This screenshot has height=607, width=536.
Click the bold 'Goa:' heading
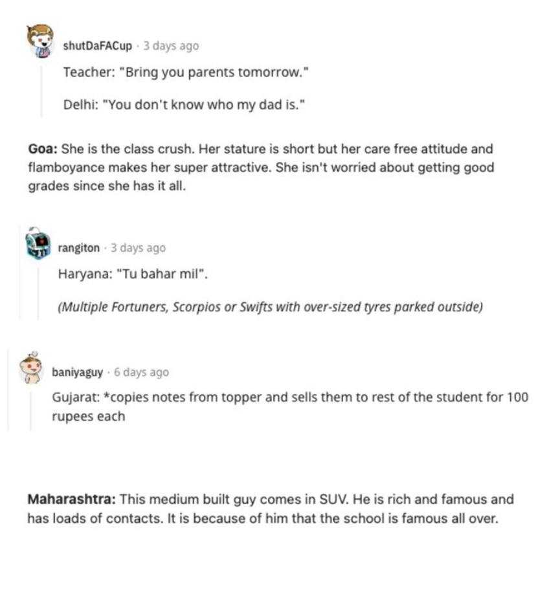pos(43,149)
